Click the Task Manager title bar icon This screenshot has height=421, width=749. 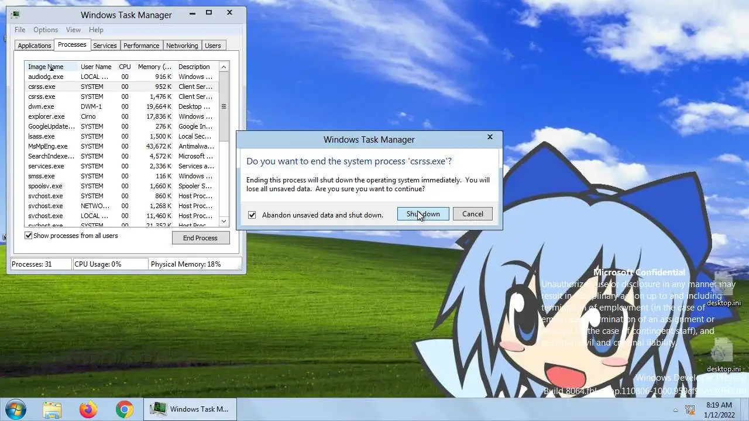[15, 15]
